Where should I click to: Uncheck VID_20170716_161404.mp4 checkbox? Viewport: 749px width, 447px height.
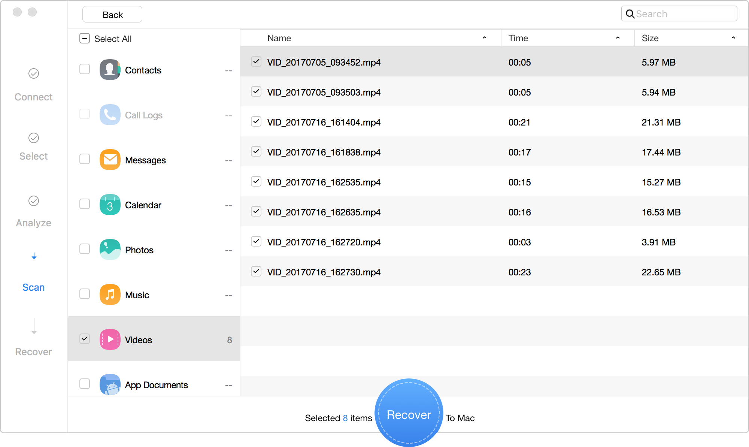pos(256,121)
